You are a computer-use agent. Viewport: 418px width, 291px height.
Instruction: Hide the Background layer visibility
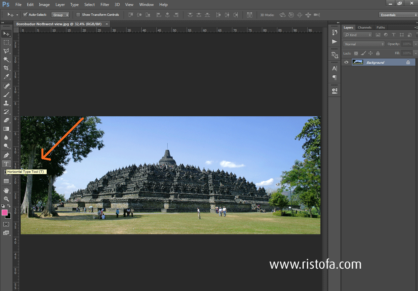pyautogui.click(x=346, y=62)
